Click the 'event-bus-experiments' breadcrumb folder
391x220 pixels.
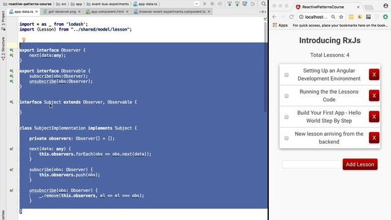[x=108, y=4]
